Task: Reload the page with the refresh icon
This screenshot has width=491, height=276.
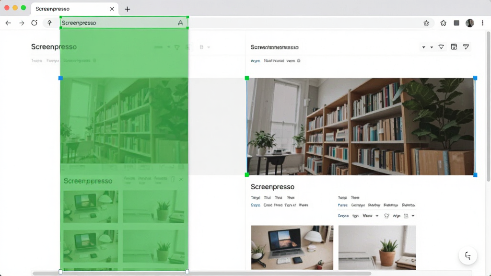Action: 35,23
